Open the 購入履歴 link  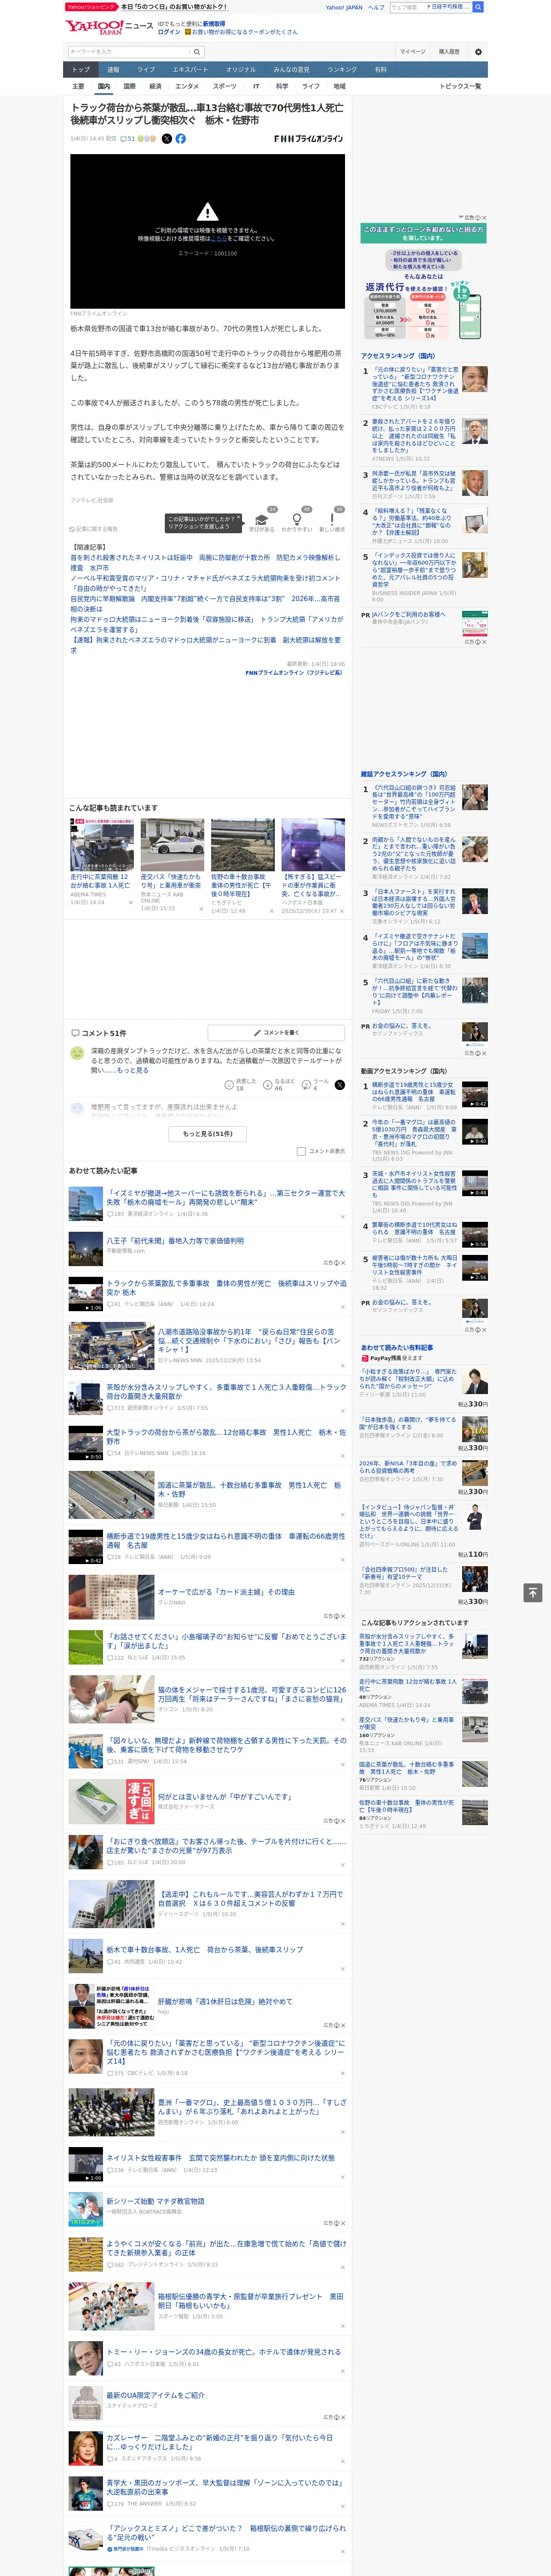click(x=449, y=52)
